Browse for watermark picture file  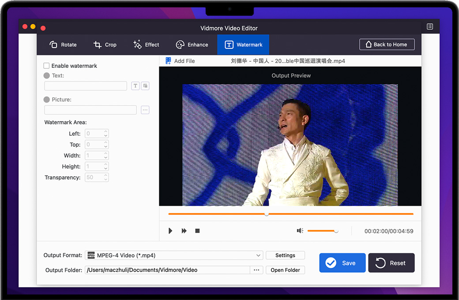(x=145, y=110)
